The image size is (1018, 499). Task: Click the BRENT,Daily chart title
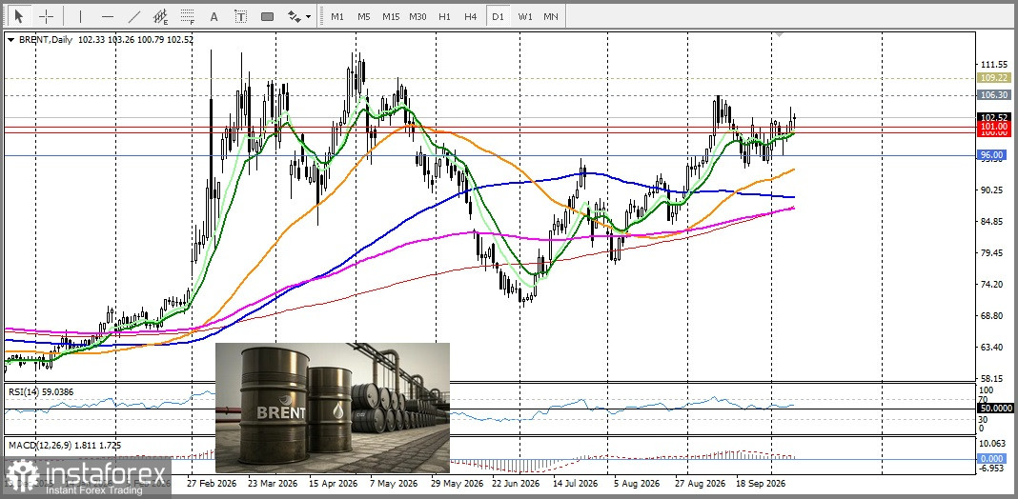click(x=46, y=40)
